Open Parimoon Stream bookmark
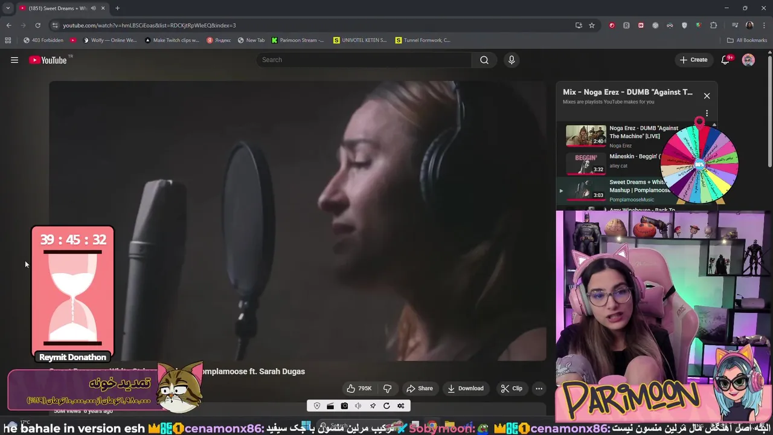This screenshot has width=773, height=435. point(298,40)
